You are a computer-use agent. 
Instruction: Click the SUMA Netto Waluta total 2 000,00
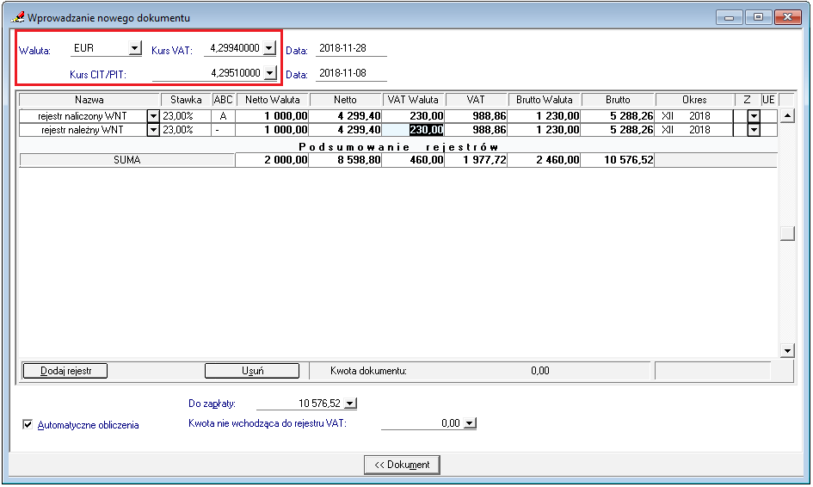coord(272,160)
